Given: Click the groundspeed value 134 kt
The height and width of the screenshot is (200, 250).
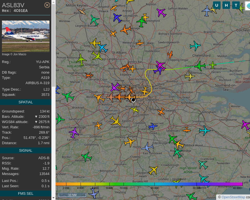Looking at the screenshot, I should coord(45,111).
